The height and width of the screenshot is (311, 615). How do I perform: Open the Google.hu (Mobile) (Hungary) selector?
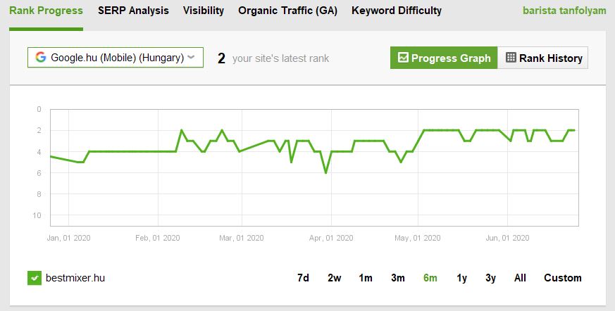(116, 57)
